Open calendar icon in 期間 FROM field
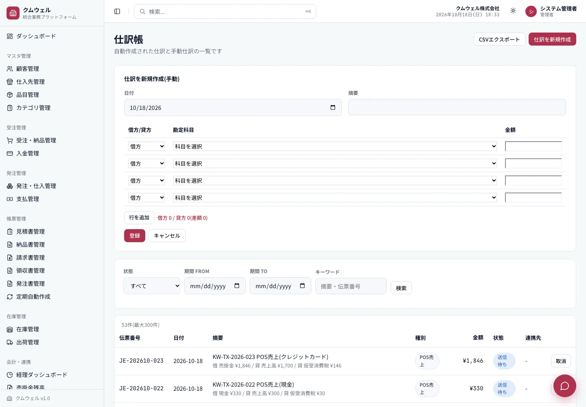The width and height of the screenshot is (586, 407). (x=237, y=286)
